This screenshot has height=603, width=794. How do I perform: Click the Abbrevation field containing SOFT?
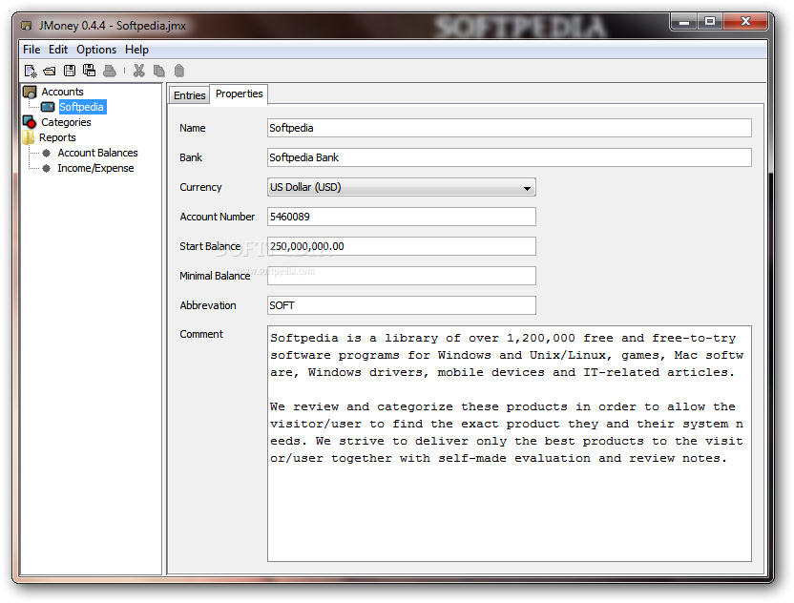click(x=401, y=305)
